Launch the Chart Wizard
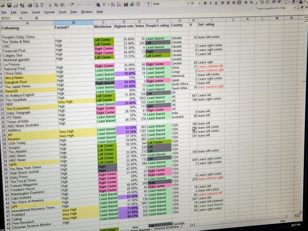308x231 pixels. click(x=126, y=4)
